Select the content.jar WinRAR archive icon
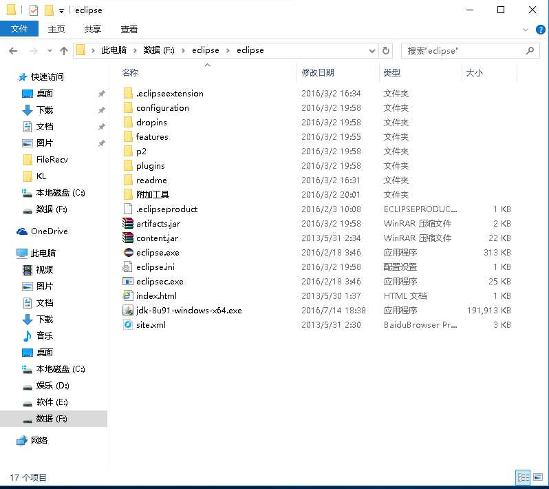549x489 pixels. click(x=128, y=238)
